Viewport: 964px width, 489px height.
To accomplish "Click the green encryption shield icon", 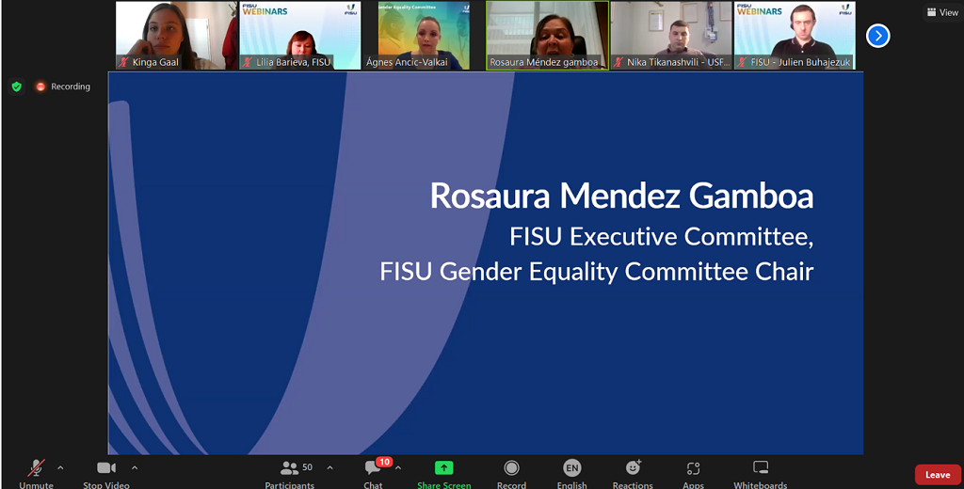I will [16, 87].
